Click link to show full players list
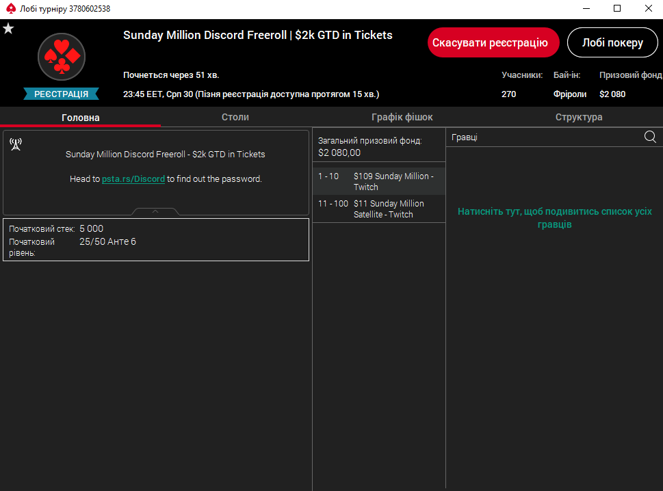663x491 pixels. tap(554, 217)
